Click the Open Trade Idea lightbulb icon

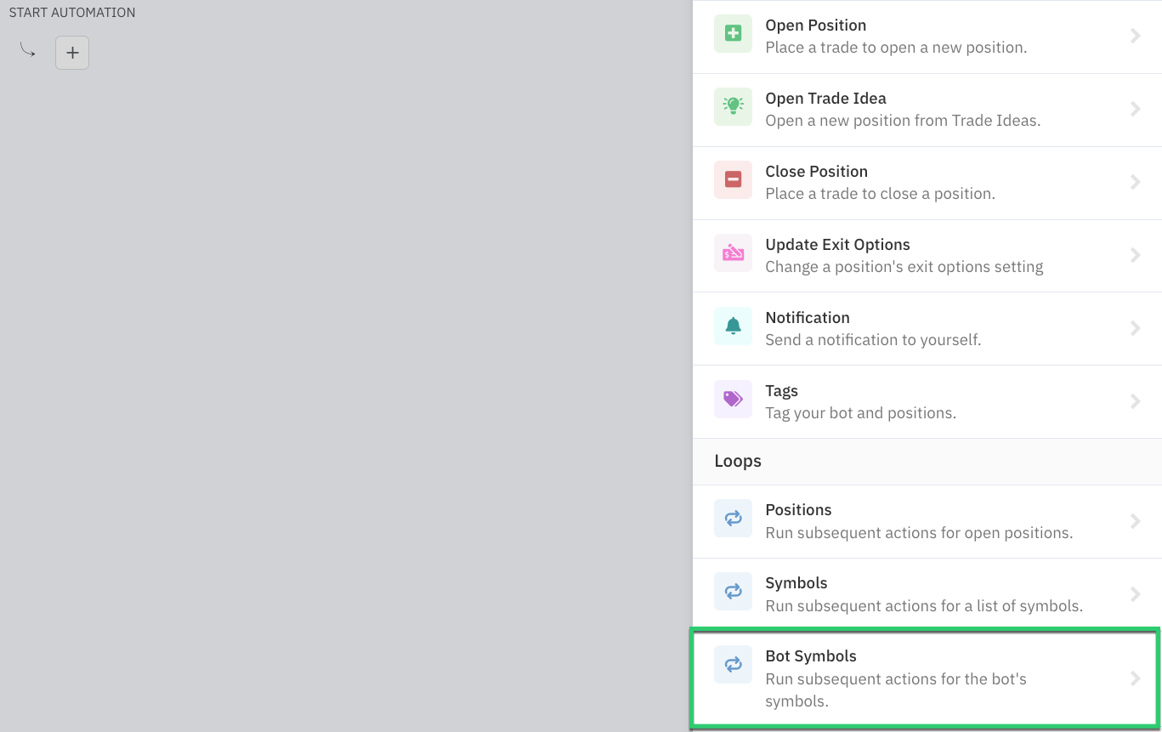point(733,106)
